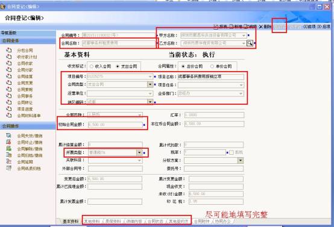Click the 合同操作 section header
The height and width of the screenshot is (227, 334).
click(28, 126)
